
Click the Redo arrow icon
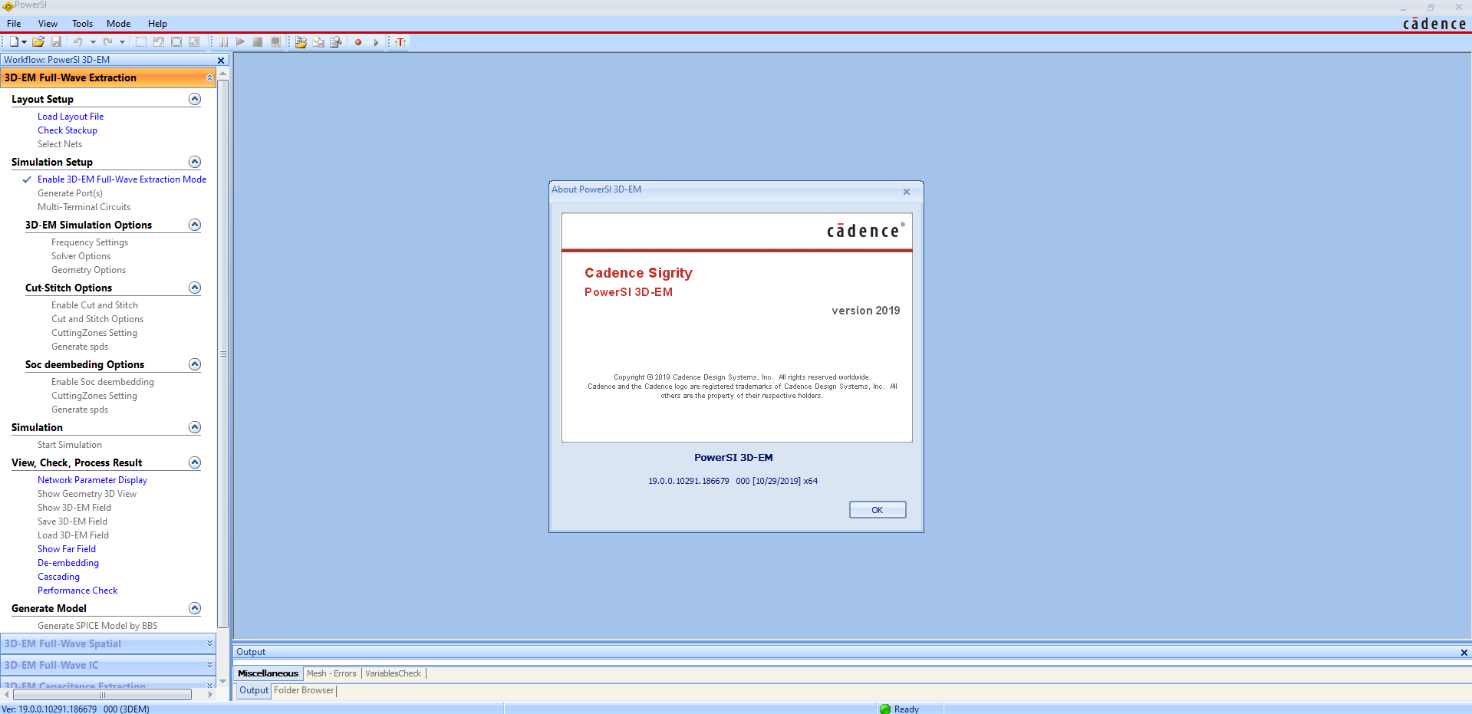(108, 42)
